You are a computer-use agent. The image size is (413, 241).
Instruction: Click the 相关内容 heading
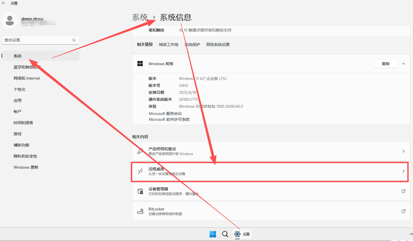(x=140, y=137)
